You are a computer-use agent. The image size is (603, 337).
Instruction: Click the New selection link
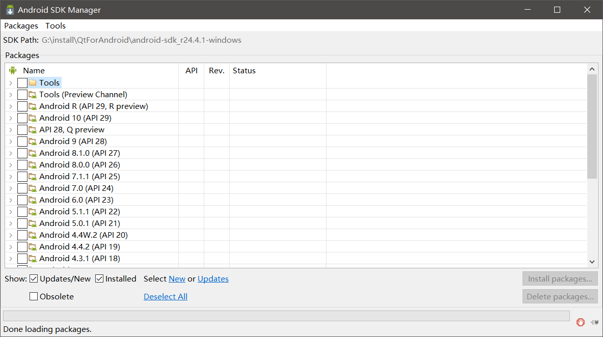pos(177,278)
